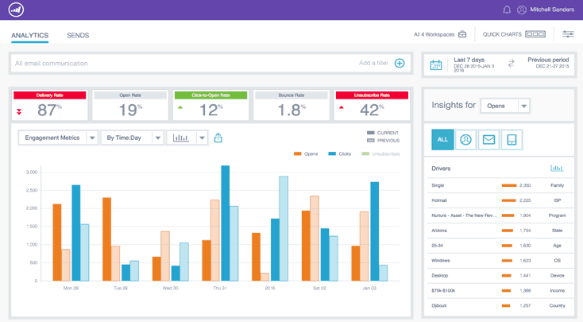Open the filter settings sliders icon

tap(568, 34)
